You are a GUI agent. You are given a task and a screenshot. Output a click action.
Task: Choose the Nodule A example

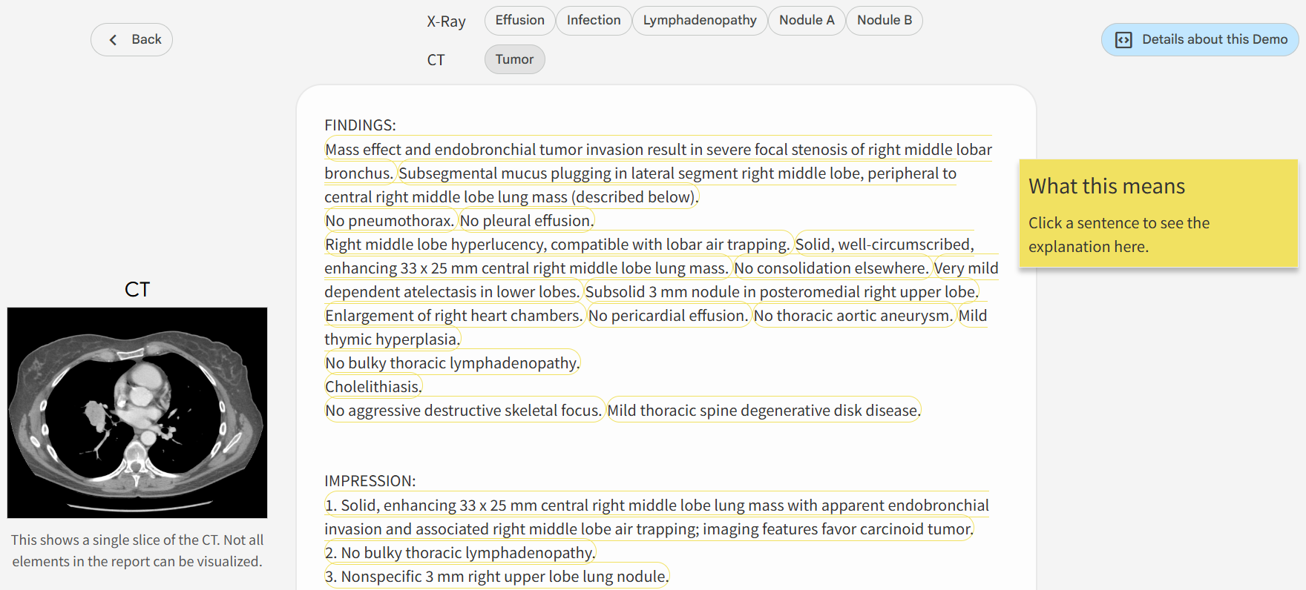[x=806, y=21]
